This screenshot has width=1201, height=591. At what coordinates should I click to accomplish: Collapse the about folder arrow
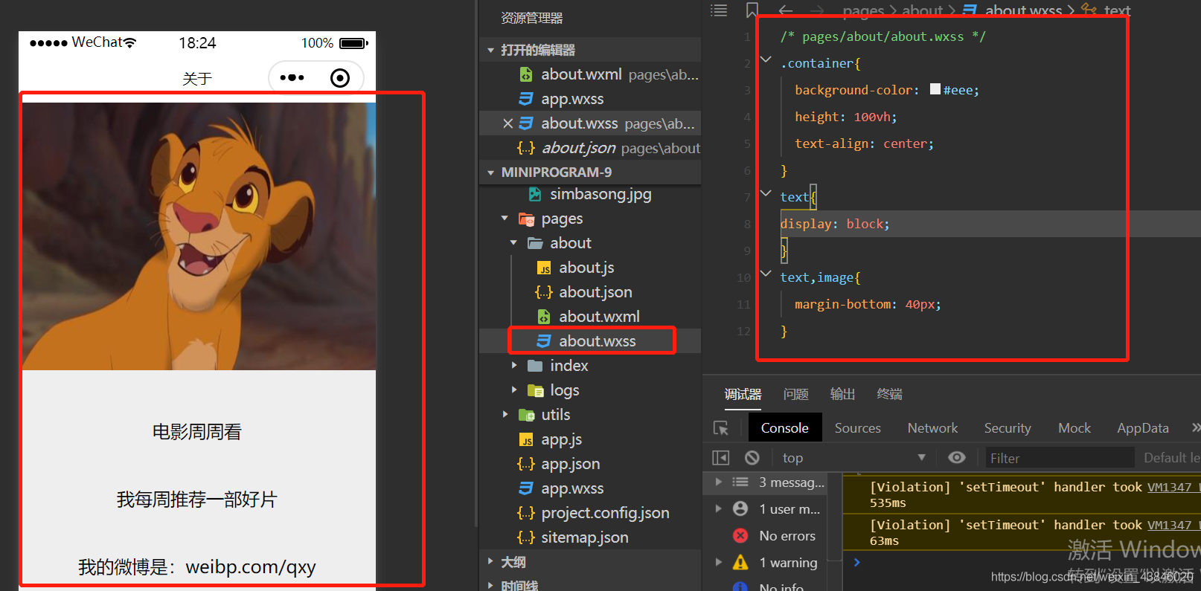[513, 243]
